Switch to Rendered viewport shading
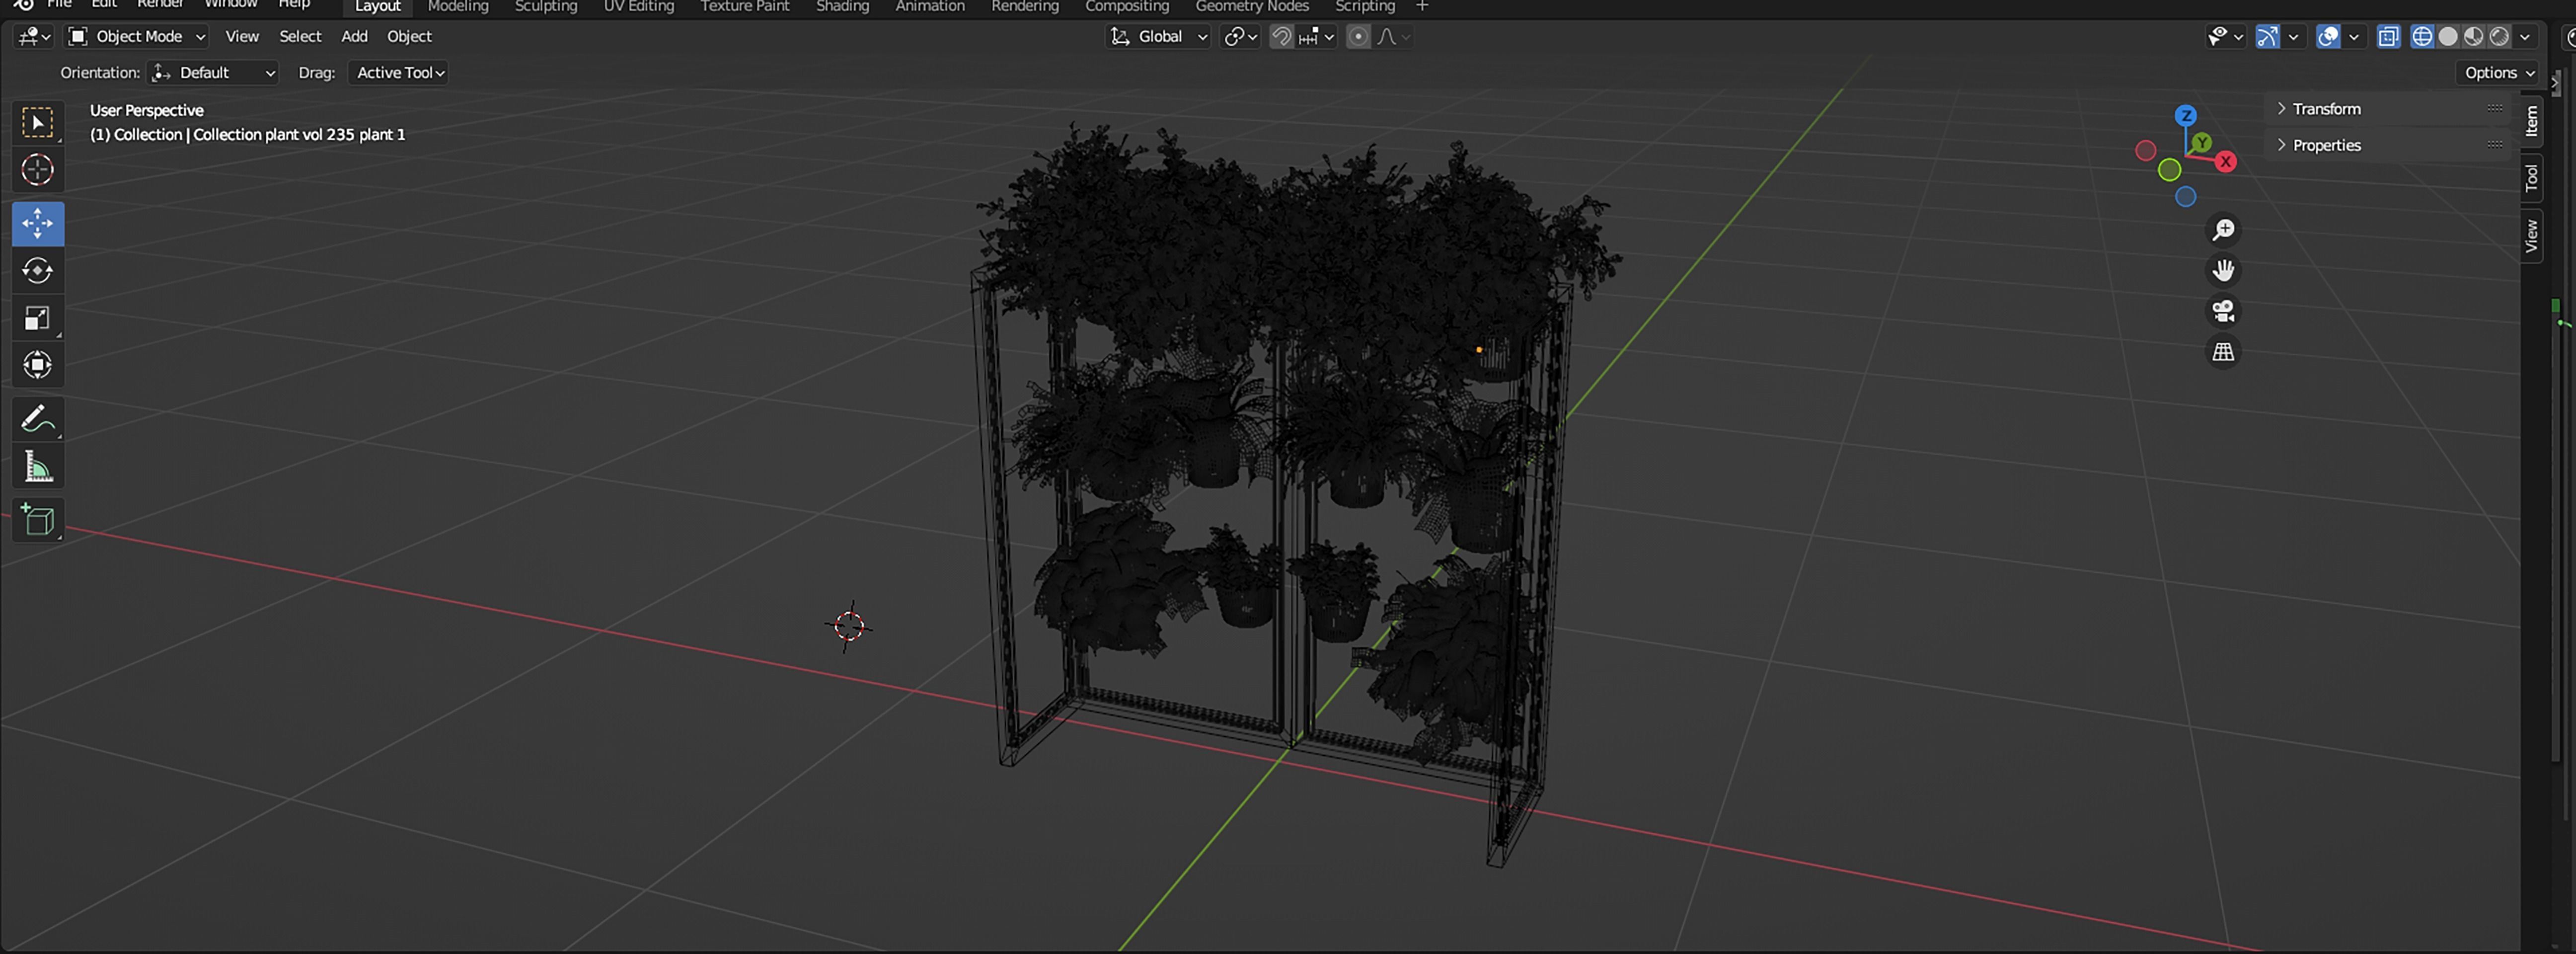The image size is (2576, 954). point(2499,37)
